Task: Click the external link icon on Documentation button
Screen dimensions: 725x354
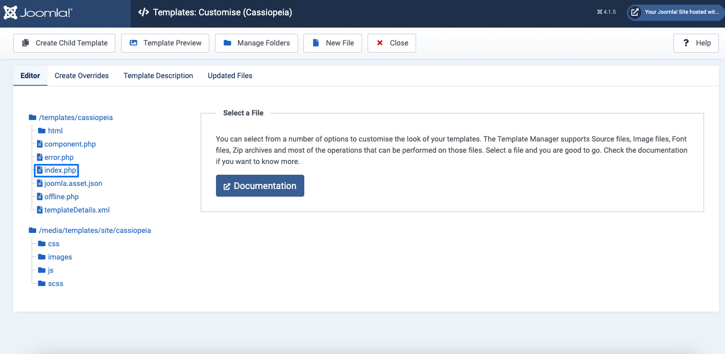Action: [x=227, y=186]
